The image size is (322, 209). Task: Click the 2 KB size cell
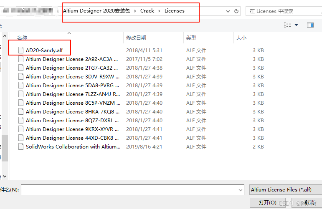tap(258, 147)
